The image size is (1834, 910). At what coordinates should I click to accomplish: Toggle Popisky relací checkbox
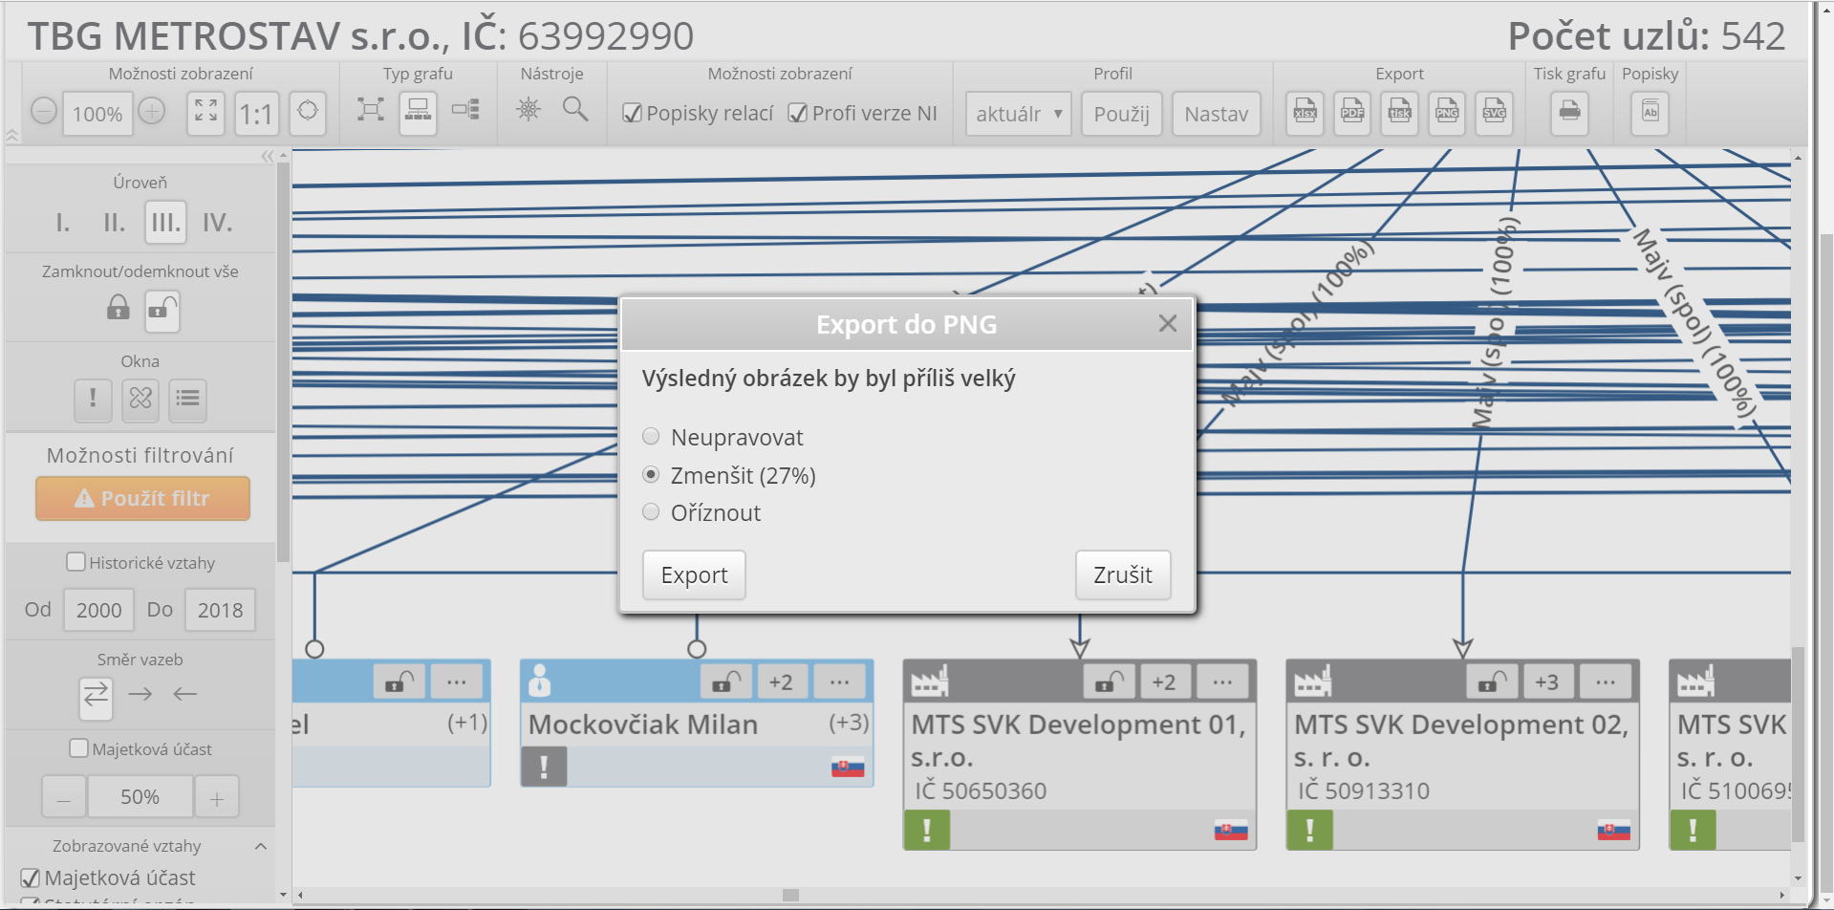click(632, 114)
